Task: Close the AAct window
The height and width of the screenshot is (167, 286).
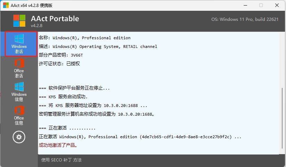Action: point(277,5)
